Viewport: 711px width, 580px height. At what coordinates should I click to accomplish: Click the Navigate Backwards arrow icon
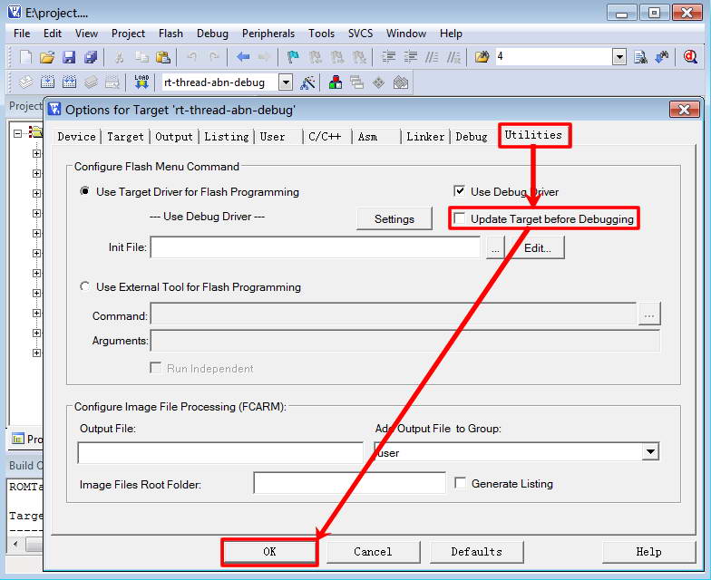click(243, 57)
